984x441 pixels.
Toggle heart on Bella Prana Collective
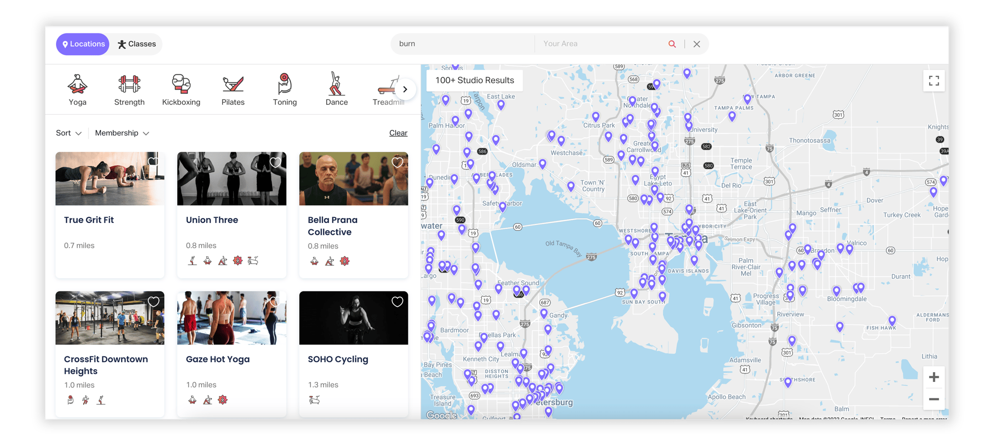click(x=397, y=162)
